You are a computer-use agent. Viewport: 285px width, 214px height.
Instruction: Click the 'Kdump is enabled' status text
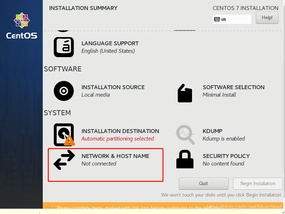pyautogui.click(x=224, y=139)
